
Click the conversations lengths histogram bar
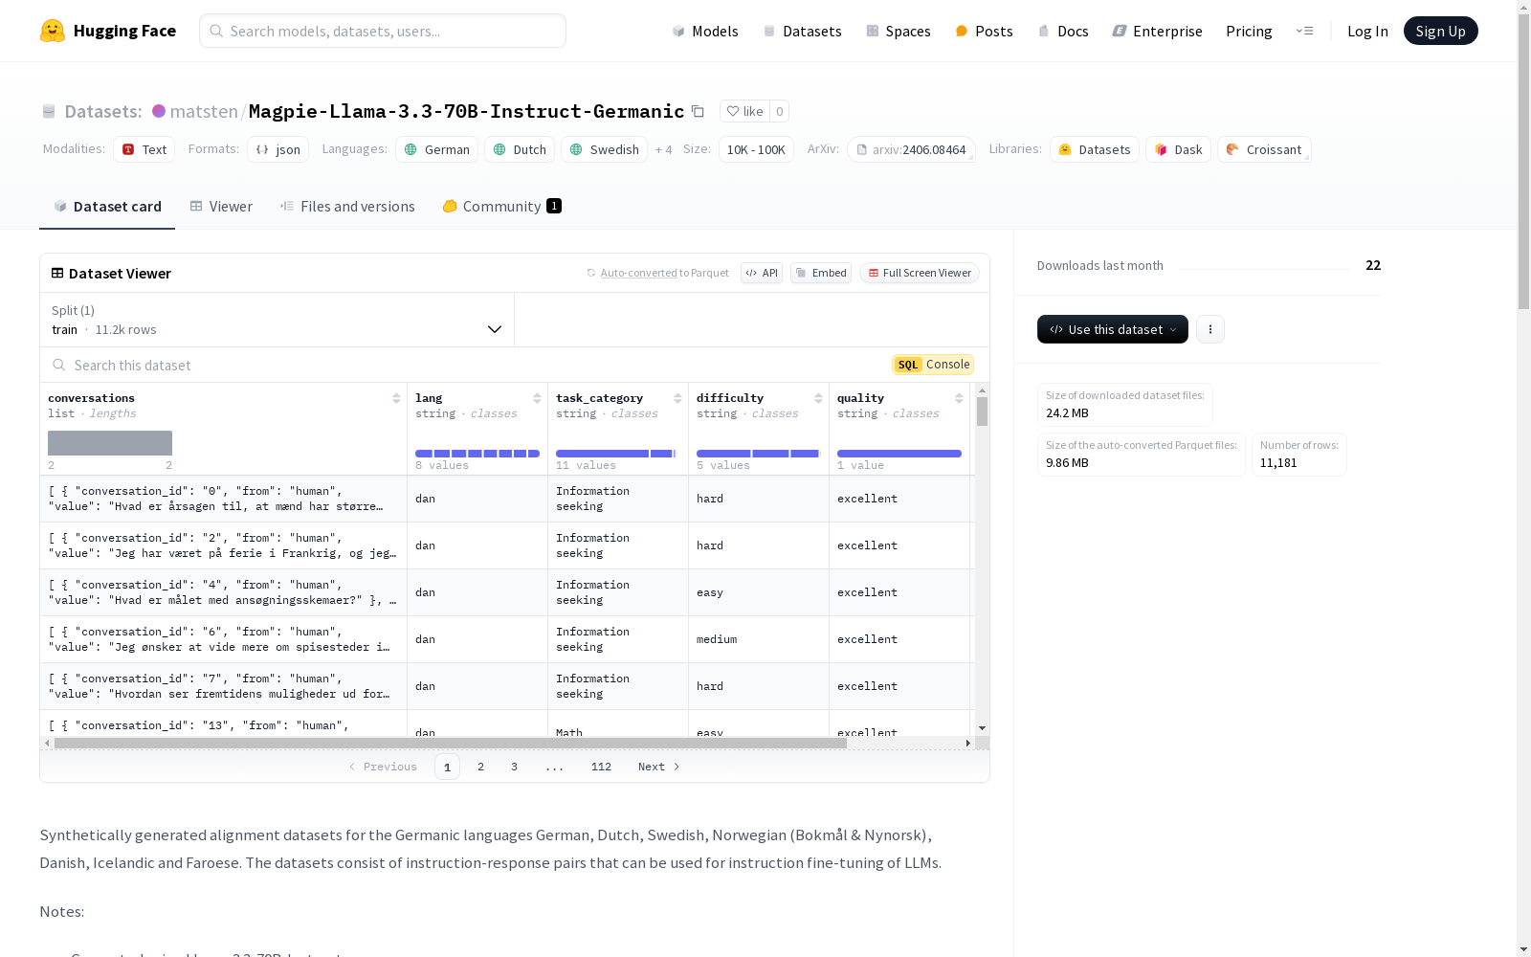pos(110,443)
